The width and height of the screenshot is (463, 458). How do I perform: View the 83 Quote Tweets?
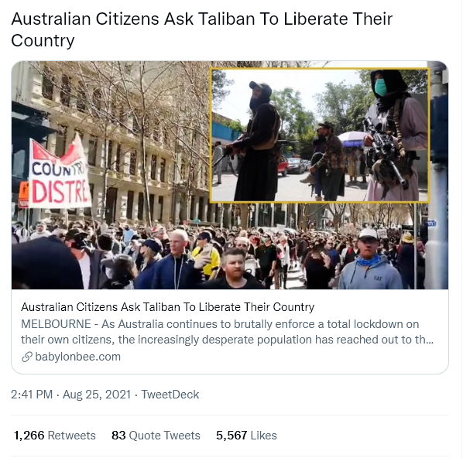click(156, 436)
